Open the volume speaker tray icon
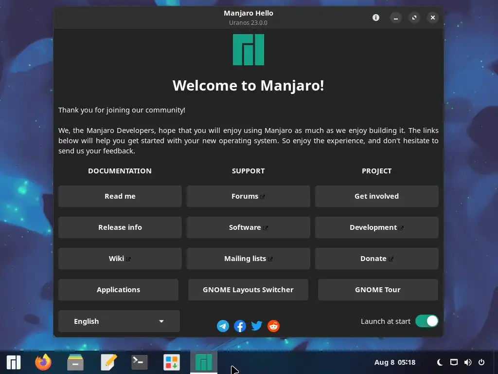498x374 pixels. pos(468,362)
